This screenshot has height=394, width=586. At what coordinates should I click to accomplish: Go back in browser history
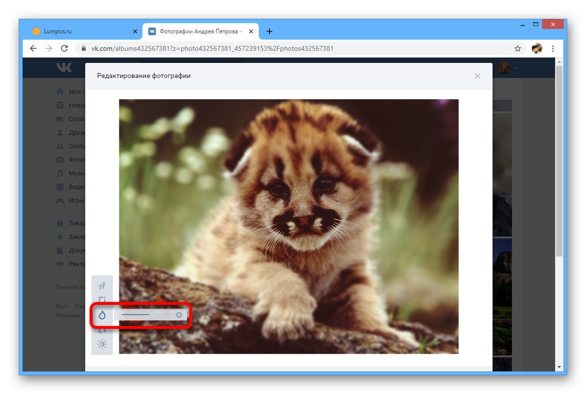click(x=33, y=48)
